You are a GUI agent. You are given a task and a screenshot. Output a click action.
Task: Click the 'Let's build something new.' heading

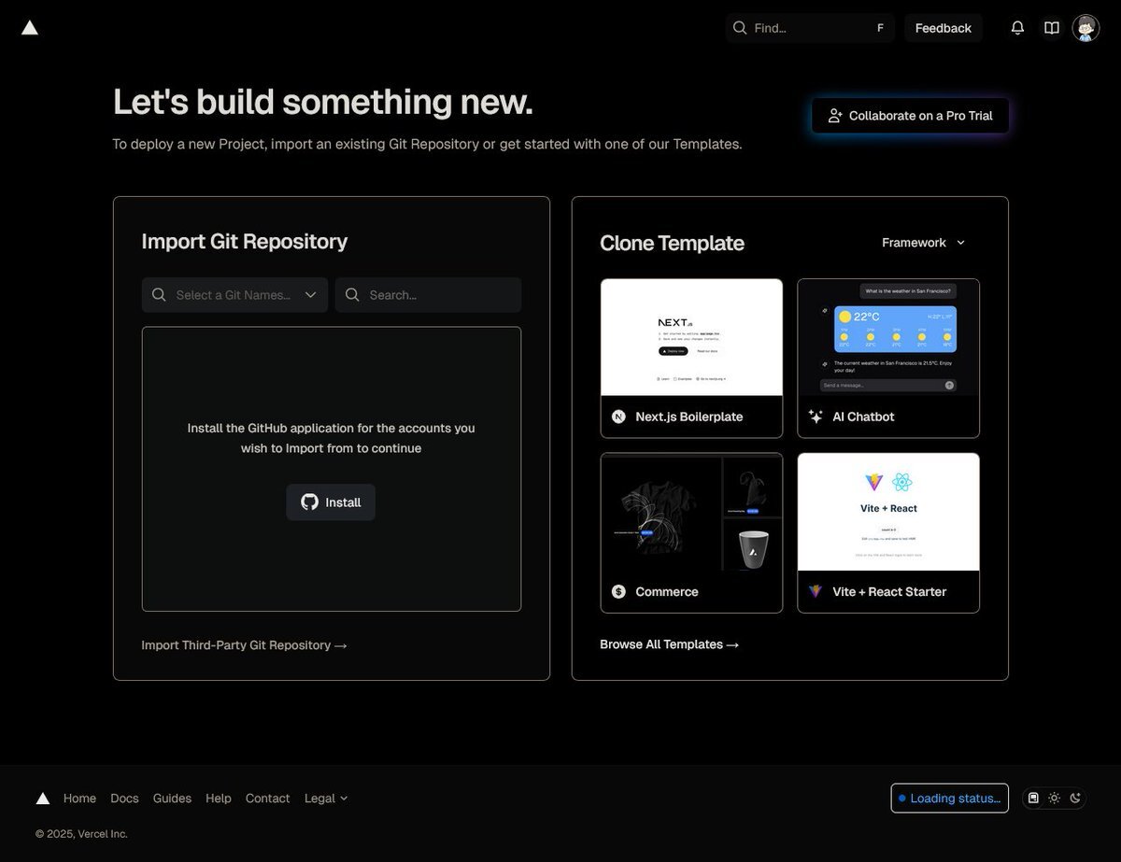pyautogui.click(x=322, y=102)
